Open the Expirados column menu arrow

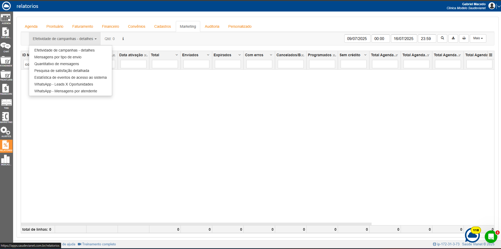pyautogui.click(x=239, y=55)
